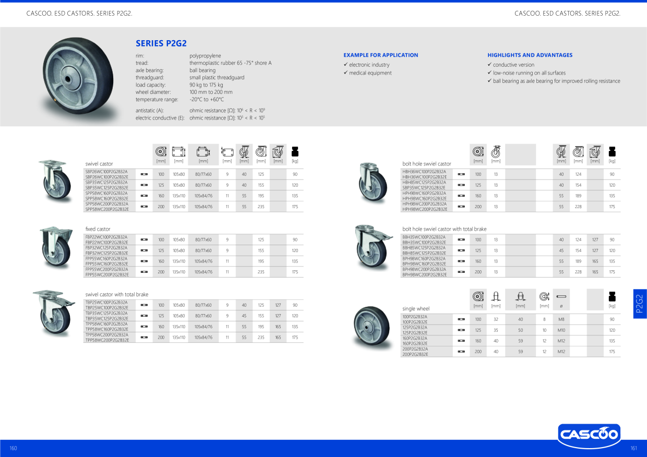Open the fixed castor product image
This screenshot has width=647, height=457.
[x=56, y=247]
